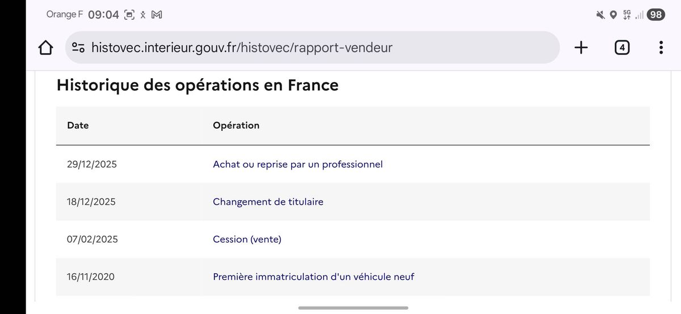Open a new tab with plus icon
The width and height of the screenshot is (681, 314).
[x=581, y=48]
